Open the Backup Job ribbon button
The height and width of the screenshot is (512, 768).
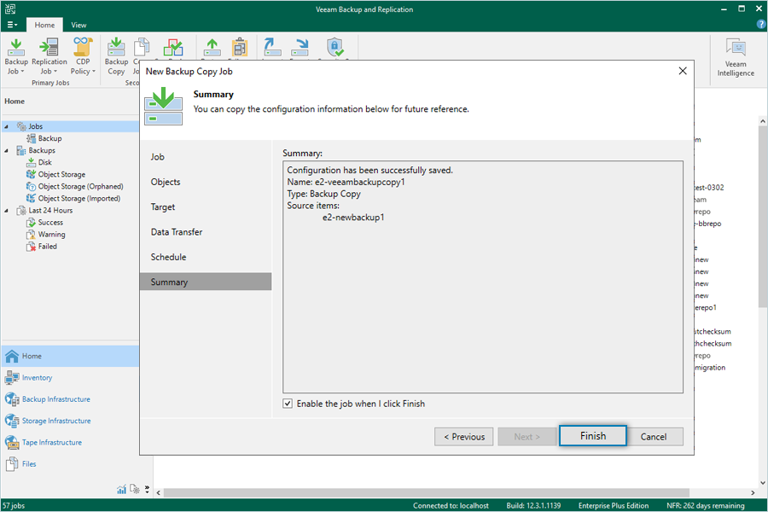pos(16,56)
